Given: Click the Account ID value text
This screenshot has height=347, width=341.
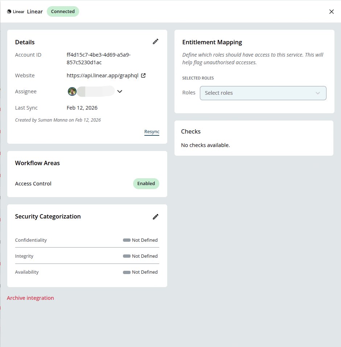Looking at the screenshot, I should tap(98, 55).
